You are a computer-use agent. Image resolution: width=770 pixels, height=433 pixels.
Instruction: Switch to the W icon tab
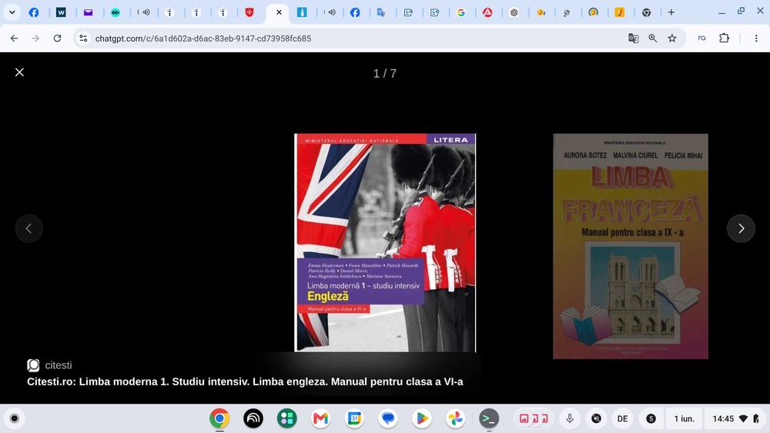(x=61, y=12)
